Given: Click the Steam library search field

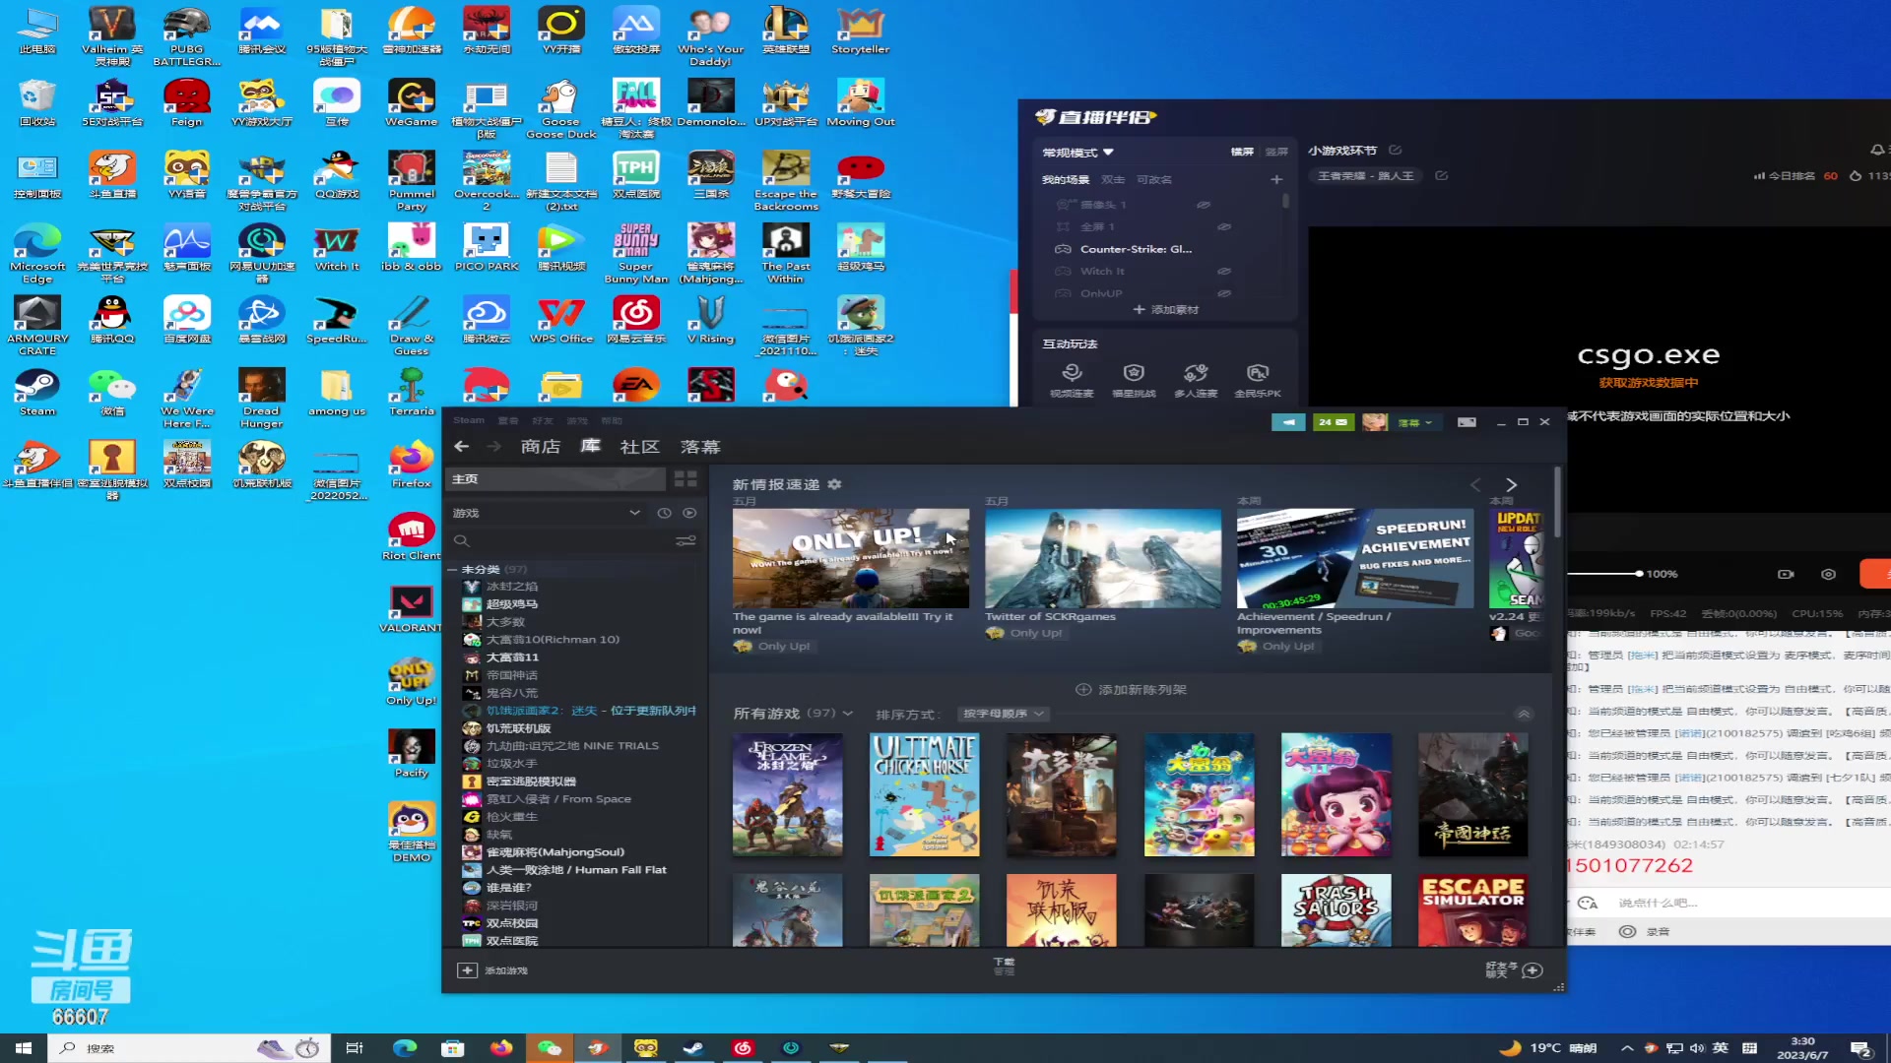Looking at the screenshot, I should pyautogui.click(x=563, y=540).
